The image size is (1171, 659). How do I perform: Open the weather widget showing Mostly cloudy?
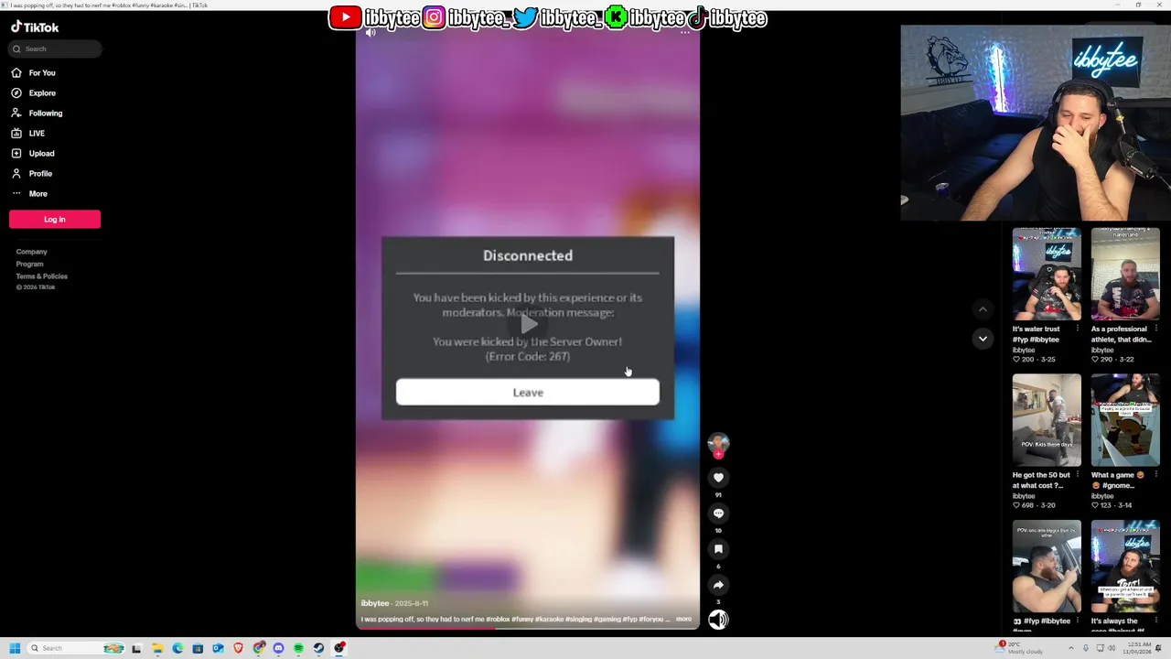[x=1019, y=648]
